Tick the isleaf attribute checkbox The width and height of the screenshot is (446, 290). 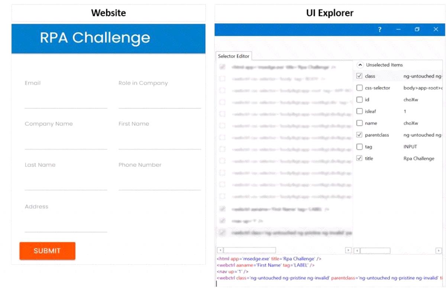tap(359, 111)
